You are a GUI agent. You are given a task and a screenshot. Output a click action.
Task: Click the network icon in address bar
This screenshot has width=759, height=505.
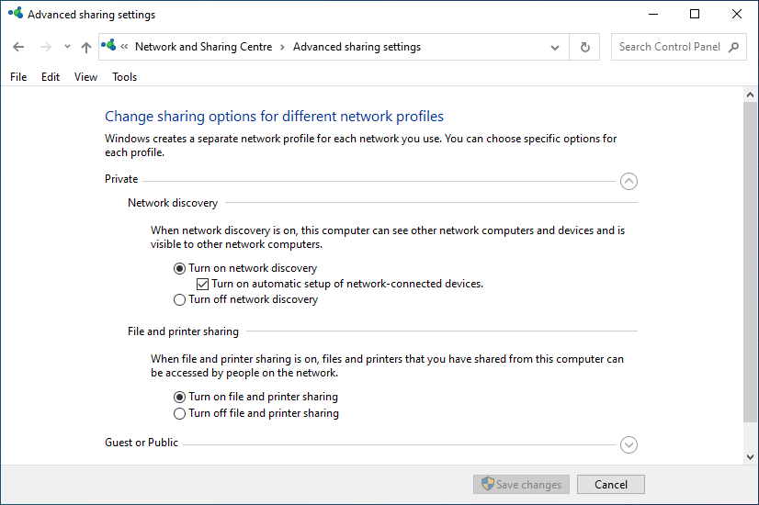[109, 45]
